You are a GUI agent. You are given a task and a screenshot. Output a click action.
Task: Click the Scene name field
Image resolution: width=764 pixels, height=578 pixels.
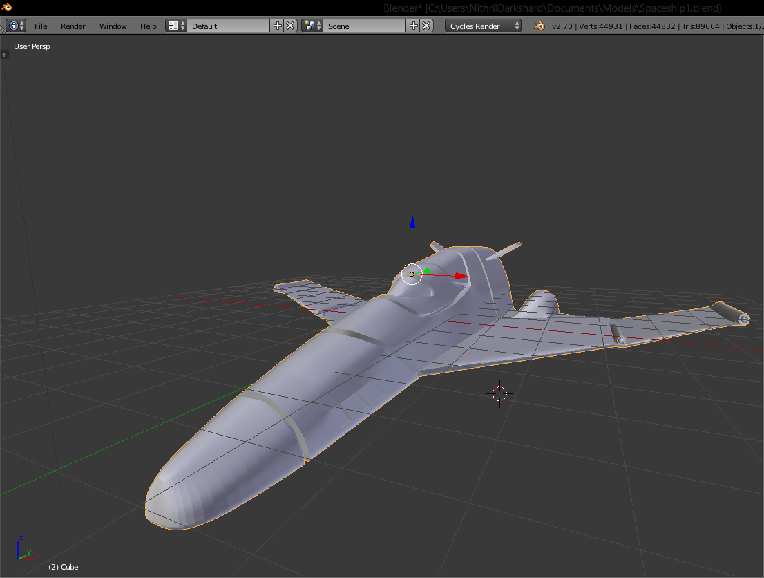(x=364, y=26)
